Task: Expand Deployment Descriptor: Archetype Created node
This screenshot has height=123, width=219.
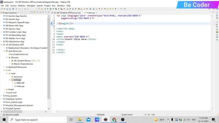Action: [4, 48]
